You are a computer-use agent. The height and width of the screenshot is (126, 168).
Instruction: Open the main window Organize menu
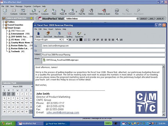27,6
